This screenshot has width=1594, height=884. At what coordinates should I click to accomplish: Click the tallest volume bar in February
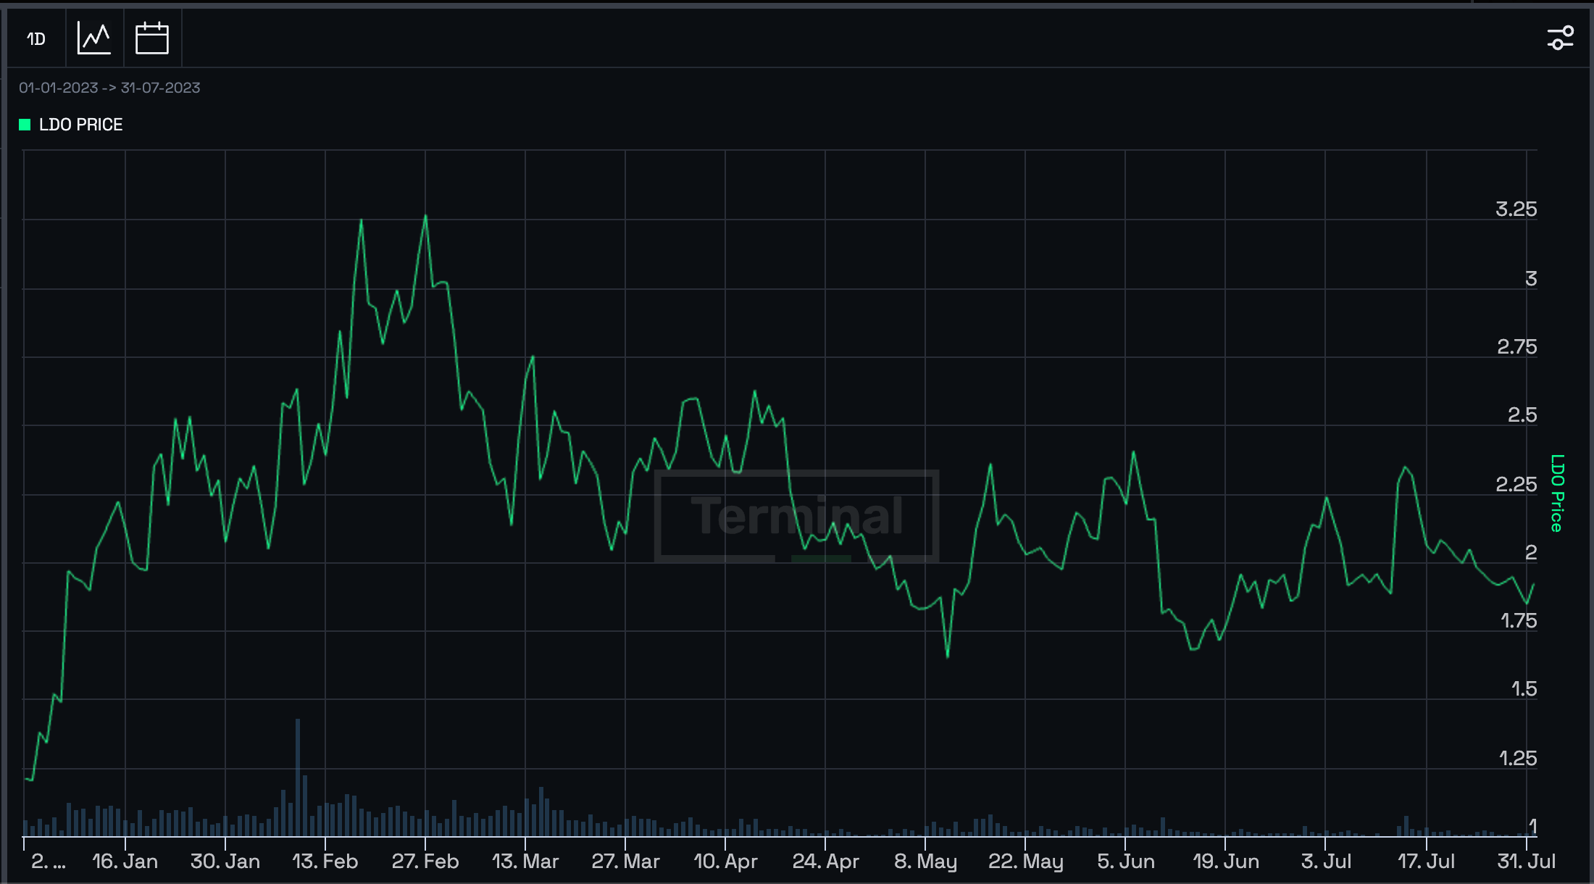pyautogui.click(x=297, y=777)
